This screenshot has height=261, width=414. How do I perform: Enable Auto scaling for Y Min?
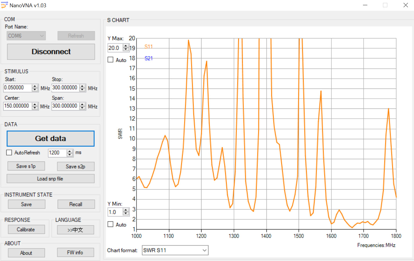[110, 224]
